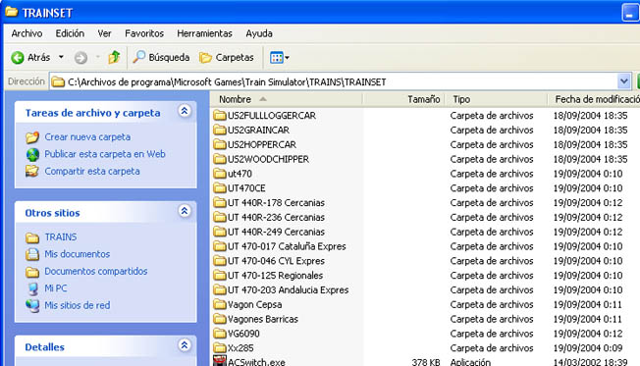Expand the Dirección address bar dropdown
This screenshot has width=640, height=366.
click(623, 81)
